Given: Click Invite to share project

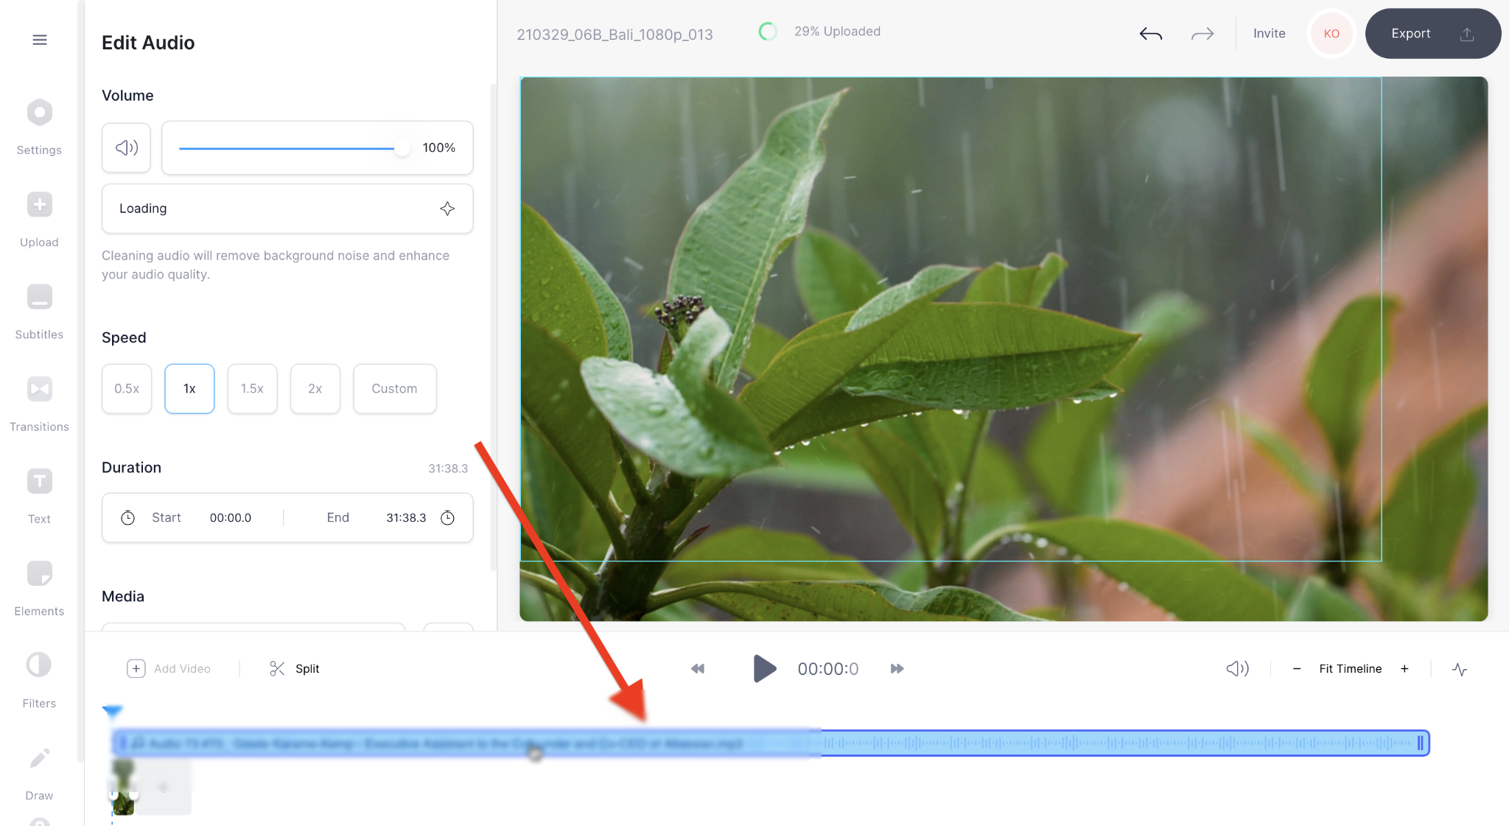Looking at the screenshot, I should coord(1270,34).
